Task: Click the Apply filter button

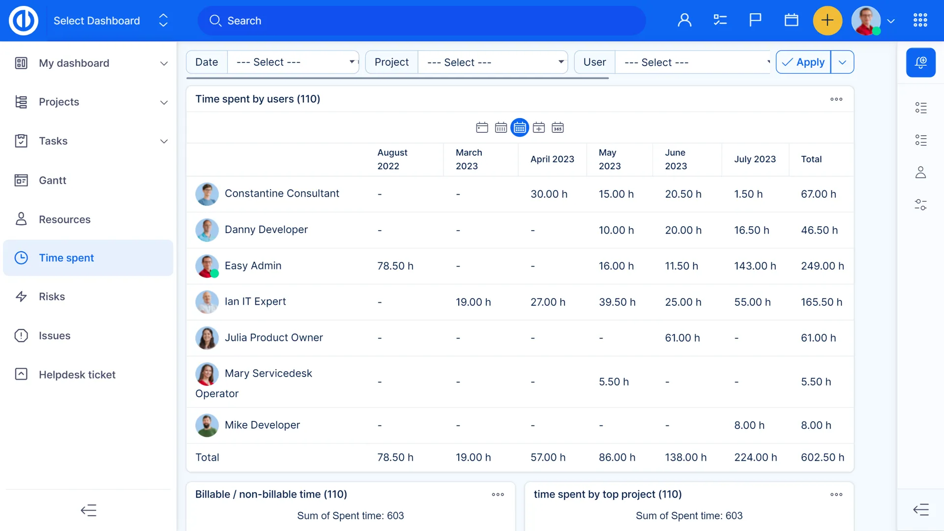Action: coord(803,62)
